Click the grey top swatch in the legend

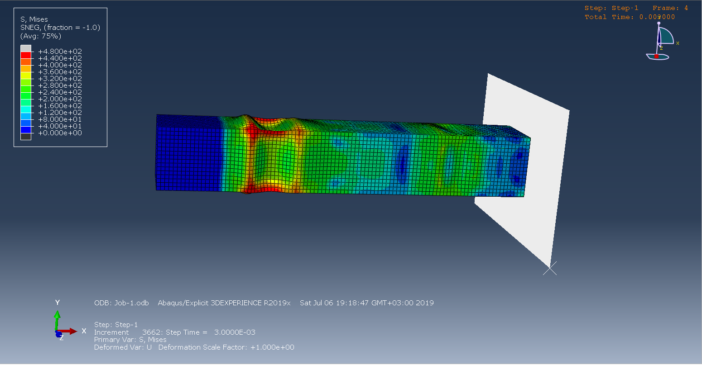tap(26, 48)
